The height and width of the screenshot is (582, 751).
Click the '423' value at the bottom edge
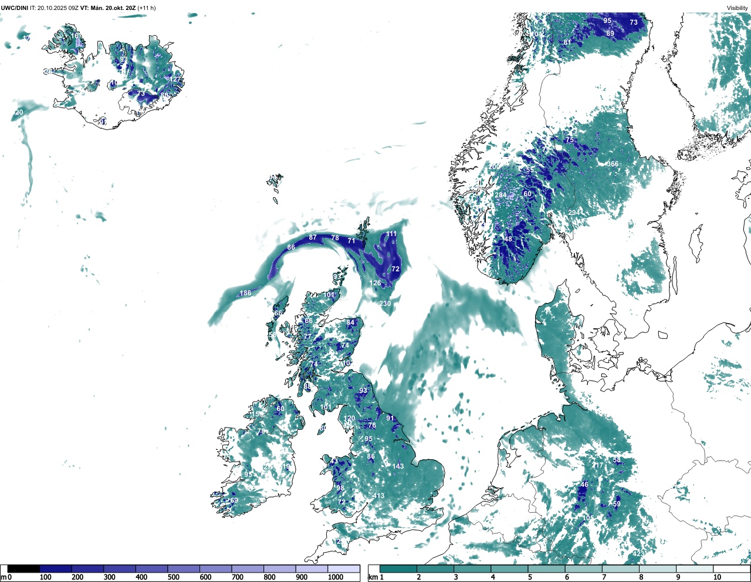tap(638, 554)
